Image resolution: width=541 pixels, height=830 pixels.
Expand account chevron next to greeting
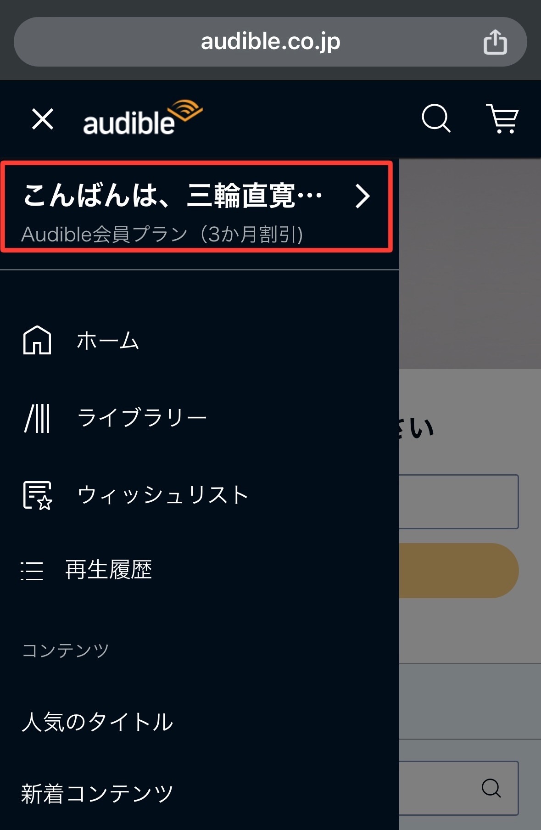363,196
